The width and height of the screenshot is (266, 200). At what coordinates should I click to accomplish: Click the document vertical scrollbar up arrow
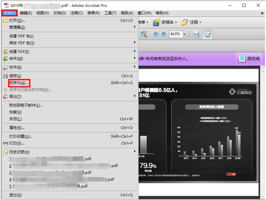pos(263,71)
